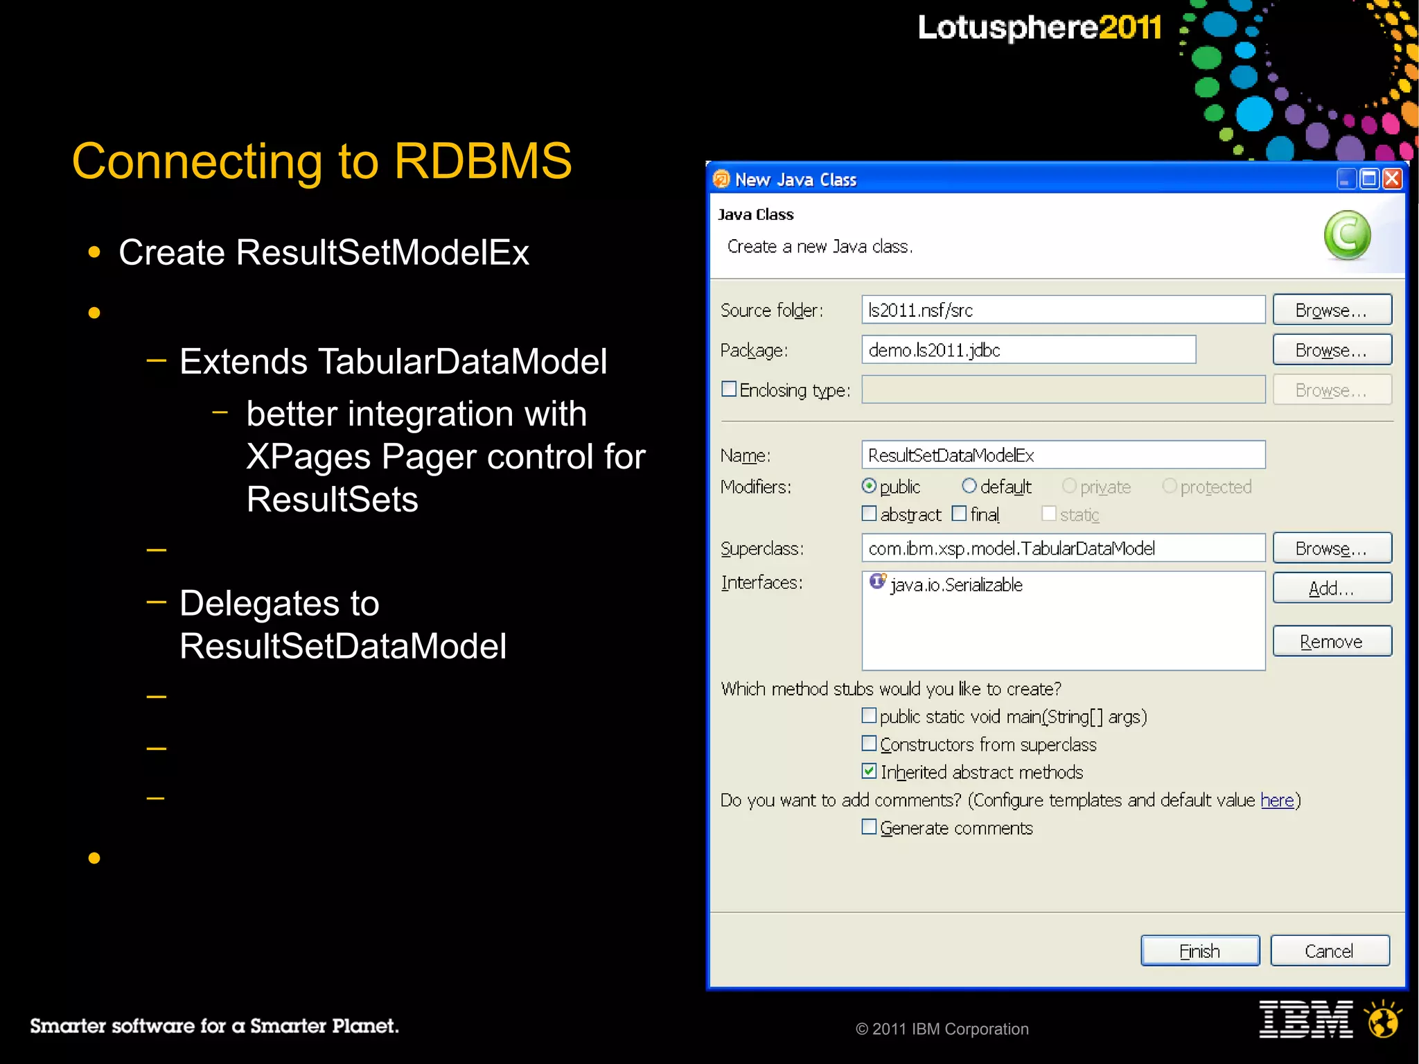The width and height of the screenshot is (1419, 1064).
Task: Click the Create ResultSetModelEx bullet
Action: [x=324, y=252]
